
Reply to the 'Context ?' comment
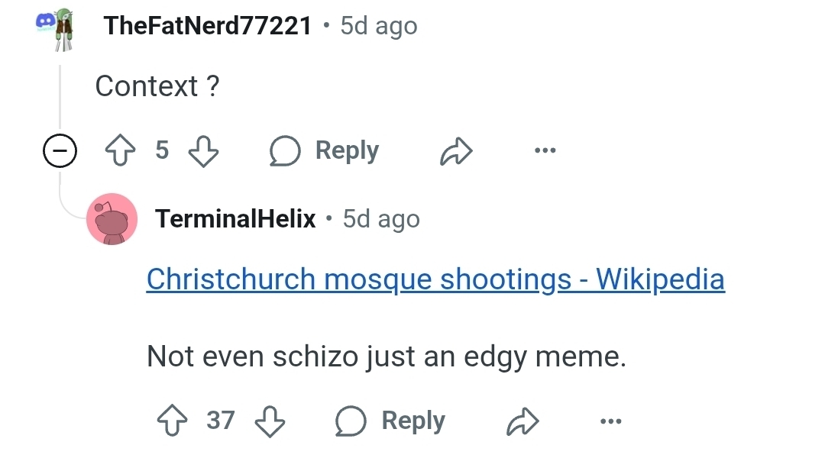[x=346, y=150]
